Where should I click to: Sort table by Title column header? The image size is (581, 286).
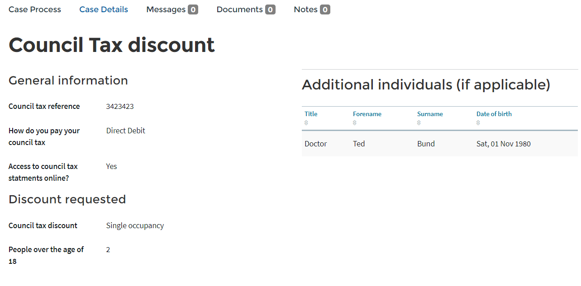(x=312, y=114)
